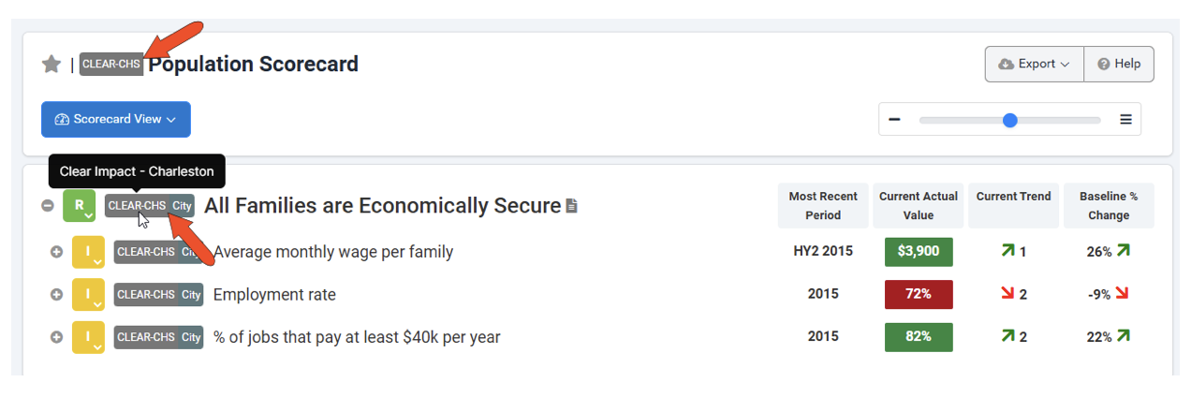1191x397 pixels.
Task: Open the Export dropdown menu
Action: [1034, 65]
